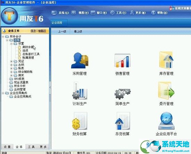Open the 企业应用平台 globe icon

166,121
